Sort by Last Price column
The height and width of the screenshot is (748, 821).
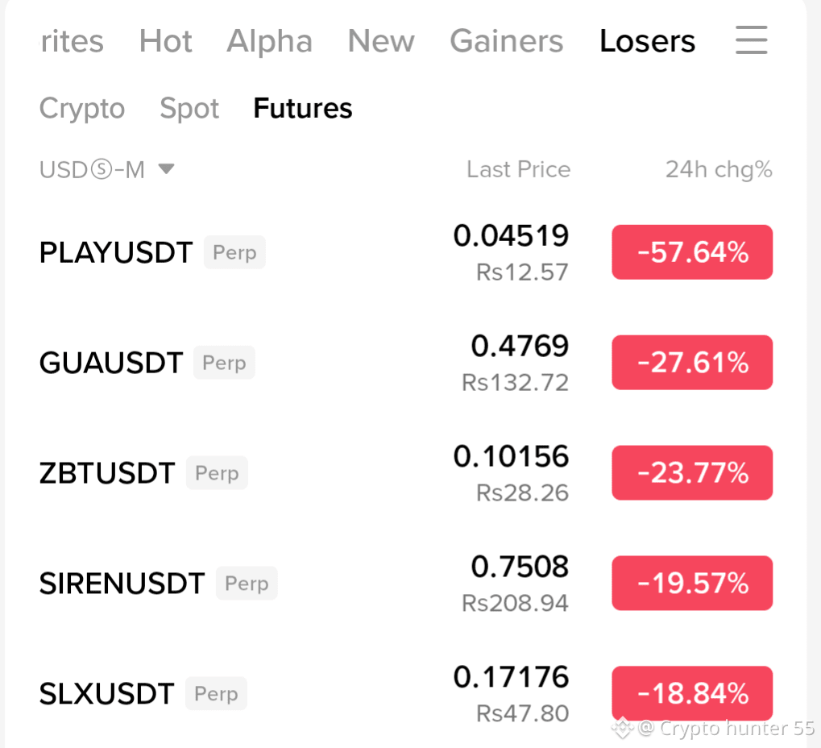(518, 169)
